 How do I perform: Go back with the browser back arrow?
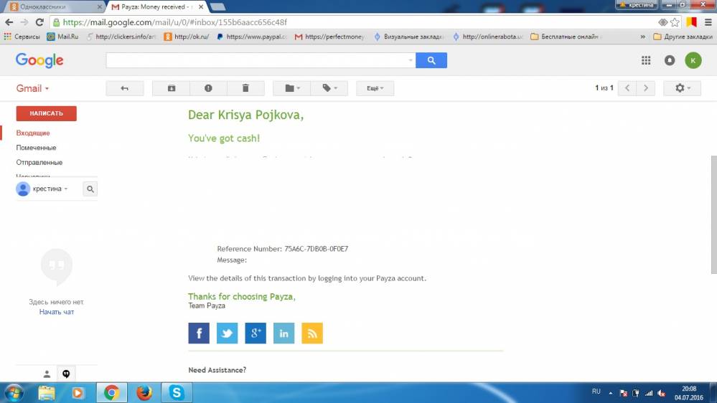click(x=9, y=22)
